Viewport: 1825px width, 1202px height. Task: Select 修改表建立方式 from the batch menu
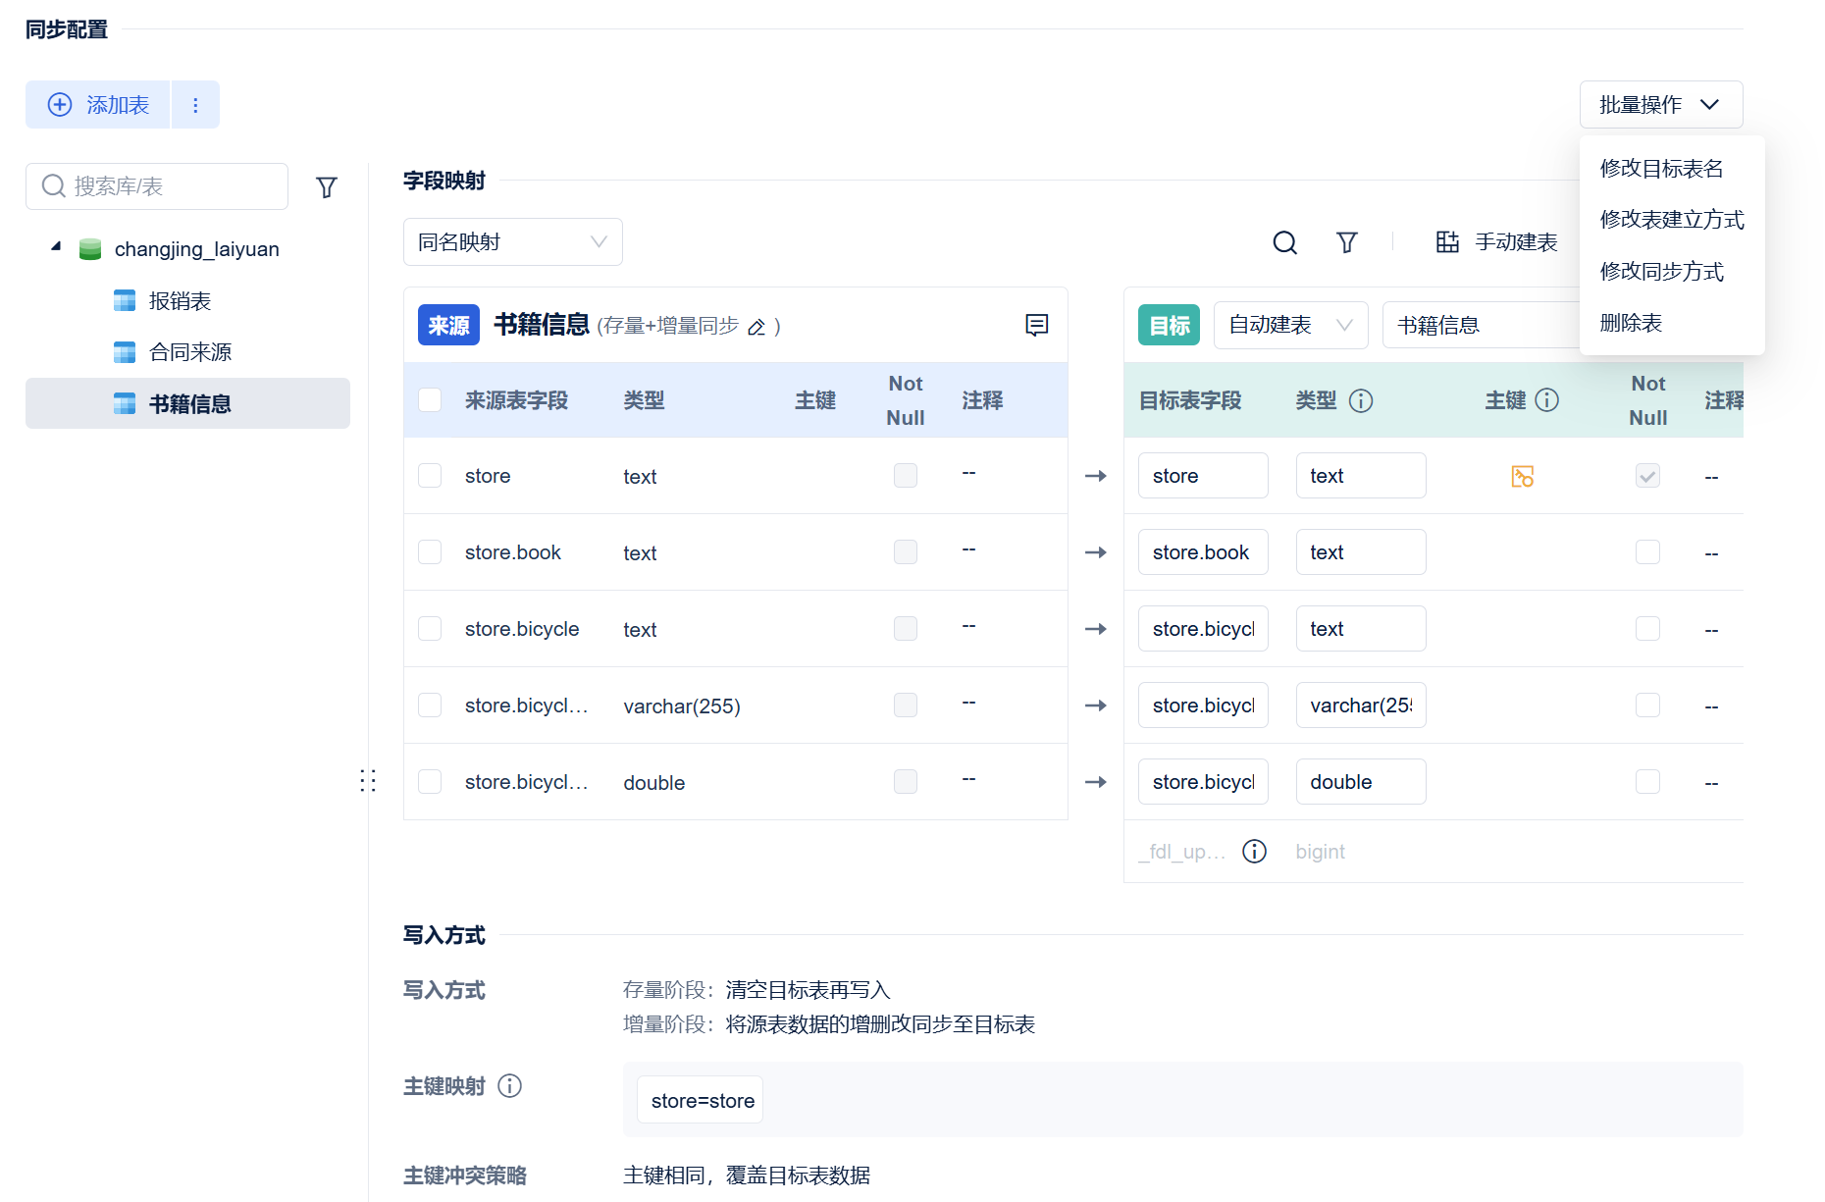[x=1671, y=220]
